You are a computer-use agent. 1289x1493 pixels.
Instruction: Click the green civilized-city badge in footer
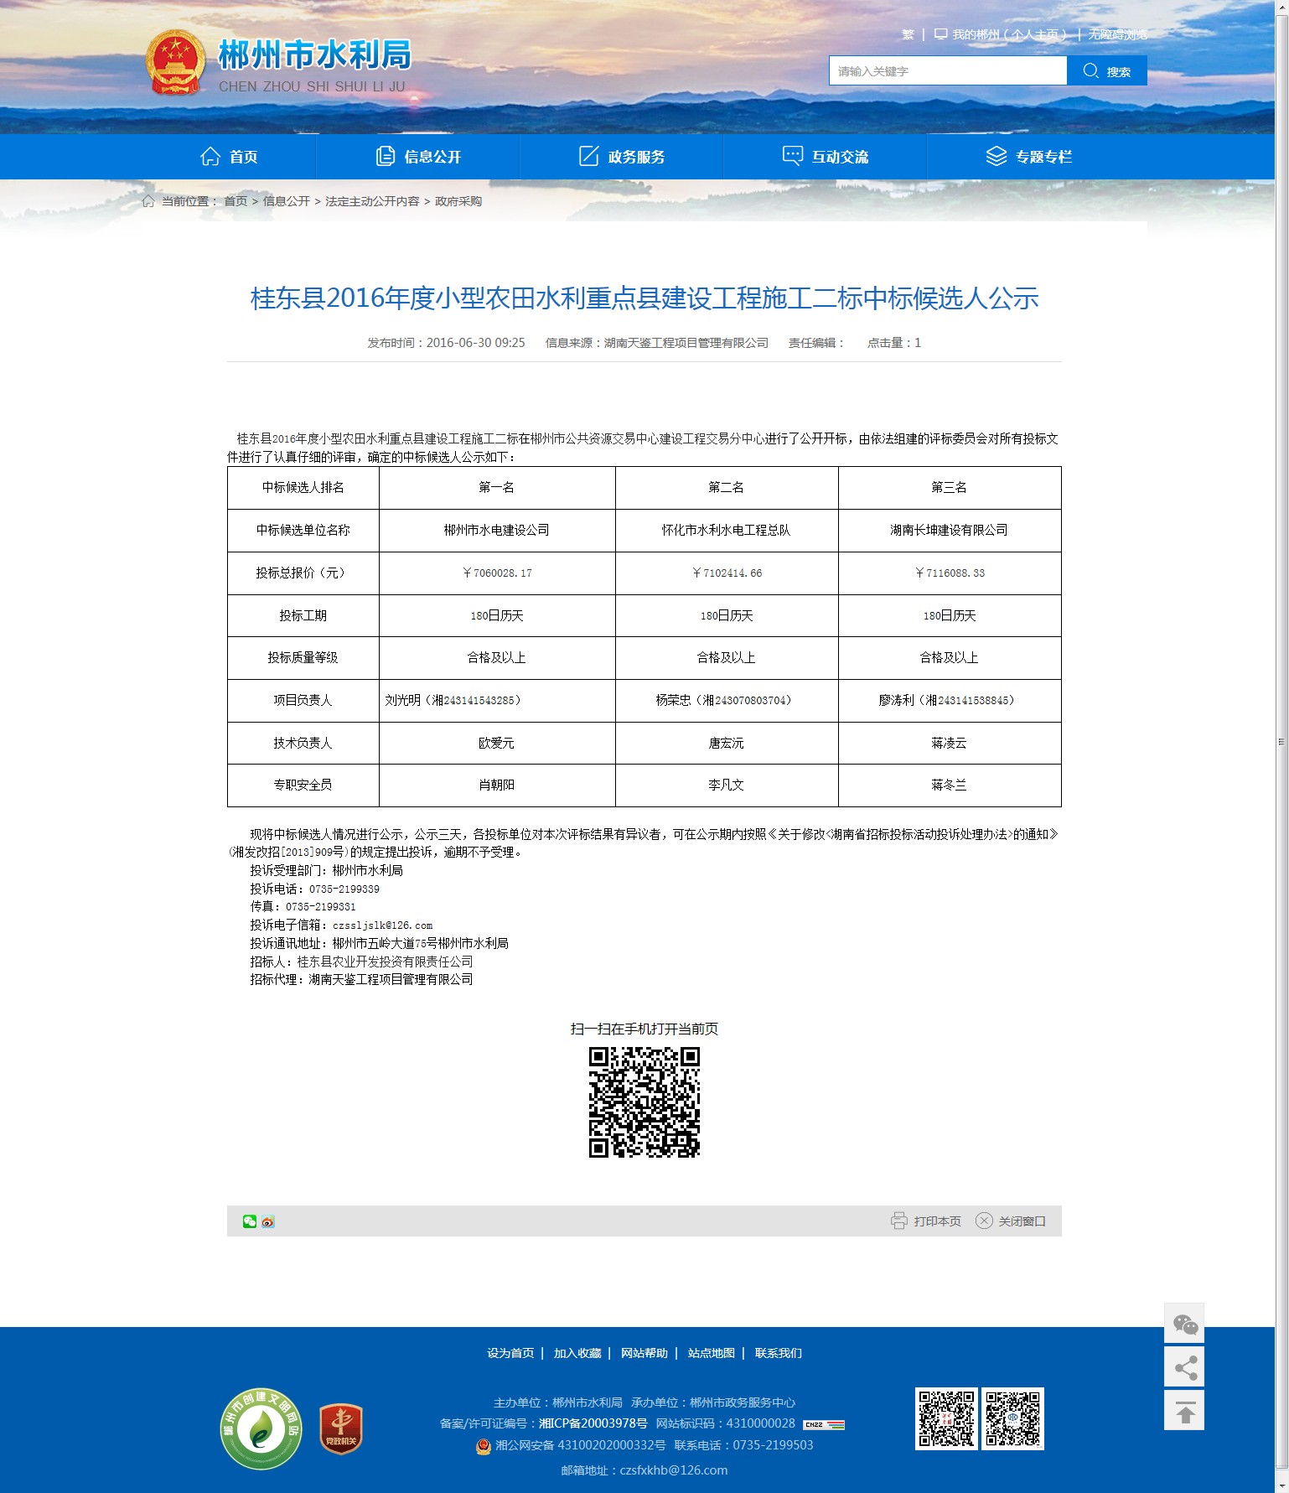tap(261, 1428)
